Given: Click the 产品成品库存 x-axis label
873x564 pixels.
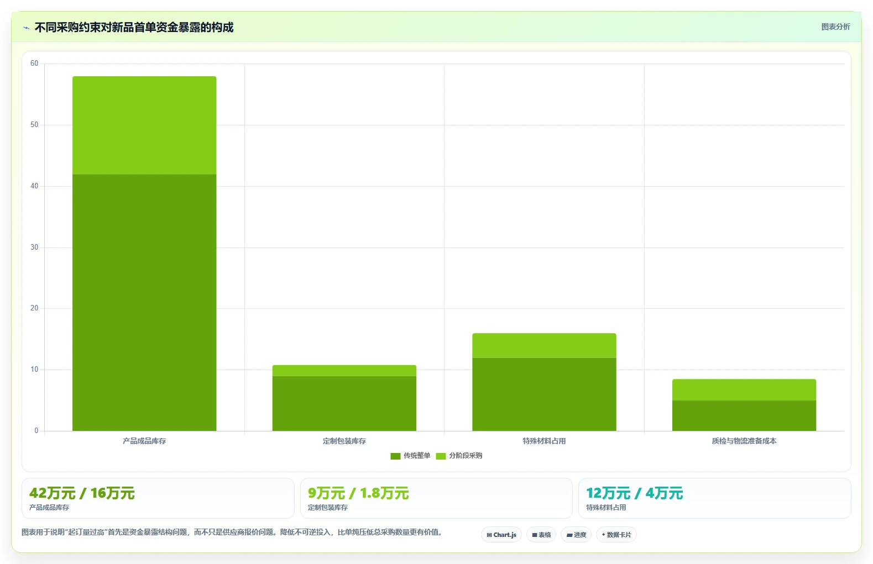Looking at the screenshot, I should coord(144,441).
